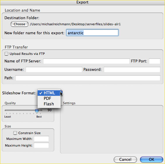Click the Username input field
Viewport: 165px width, 164px height.
point(54,69)
